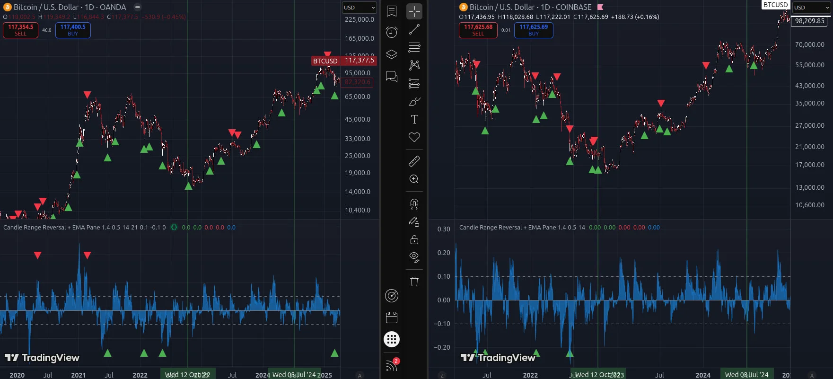Image resolution: width=833 pixels, height=379 pixels.
Task: Click the Bitcoin logo on OANDA chart
Action: click(x=8, y=7)
